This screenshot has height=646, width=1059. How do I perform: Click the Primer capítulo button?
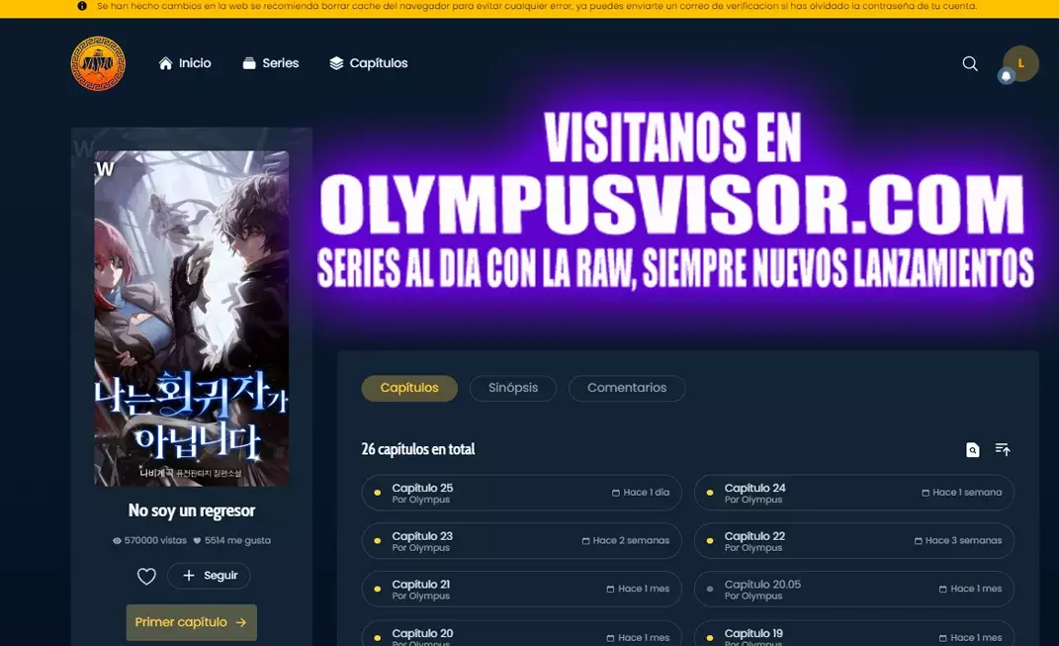click(192, 622)
